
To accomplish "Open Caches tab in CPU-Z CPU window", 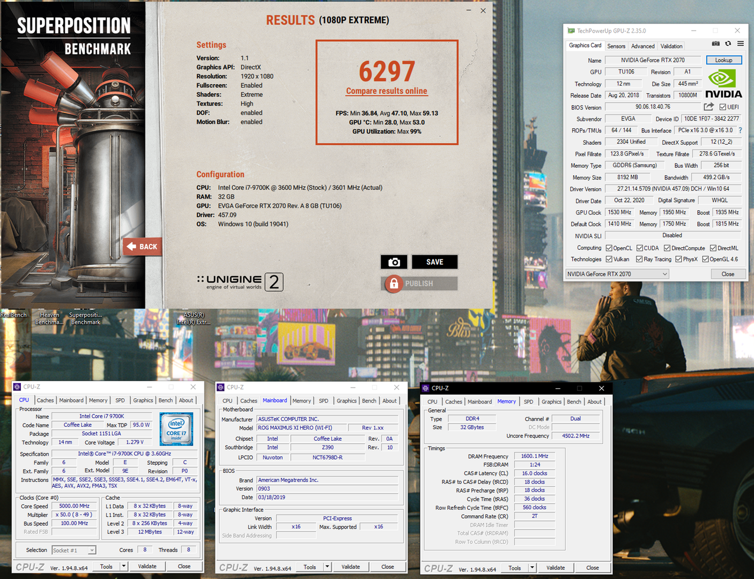I will [45, 400].
